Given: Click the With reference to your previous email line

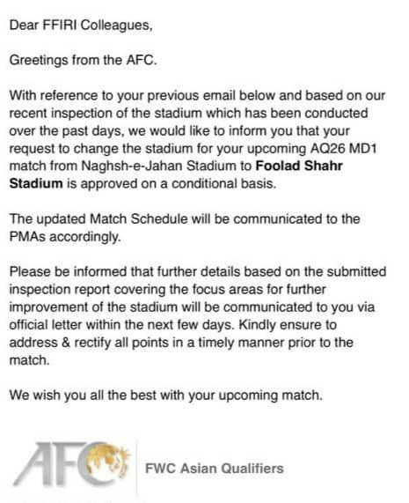Looking at the screenshot, I should [x=197, y=96].
